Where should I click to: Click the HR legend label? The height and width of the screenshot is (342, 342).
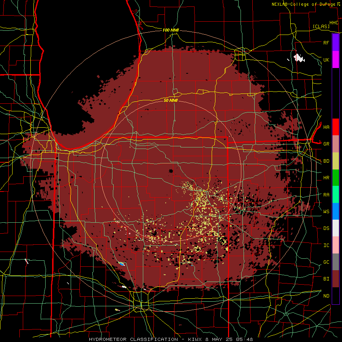tap(326, 178)
